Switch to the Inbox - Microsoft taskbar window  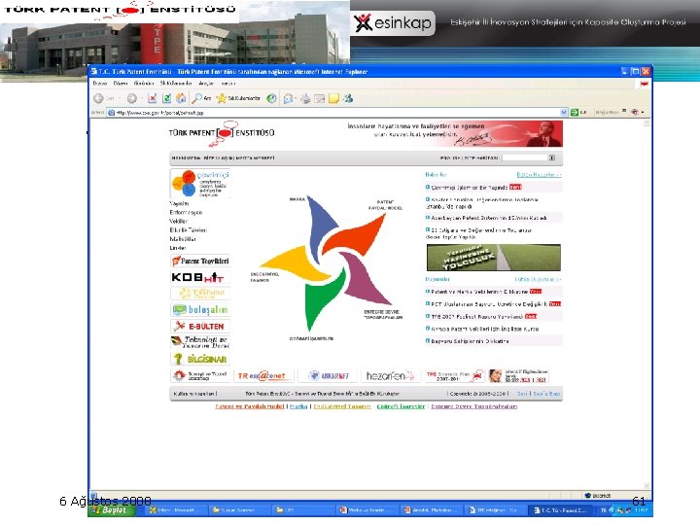pos(174,510)
